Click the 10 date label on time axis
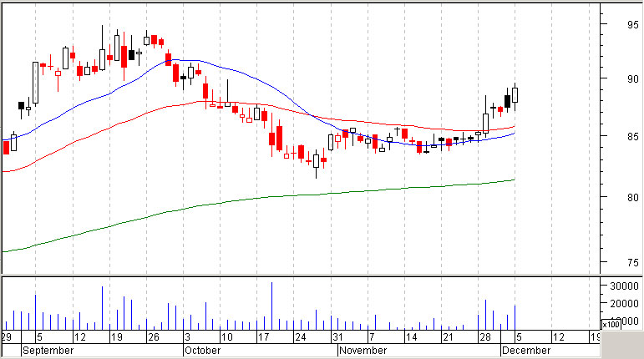This screenshot has width=644, height=359. coord(226,337)
